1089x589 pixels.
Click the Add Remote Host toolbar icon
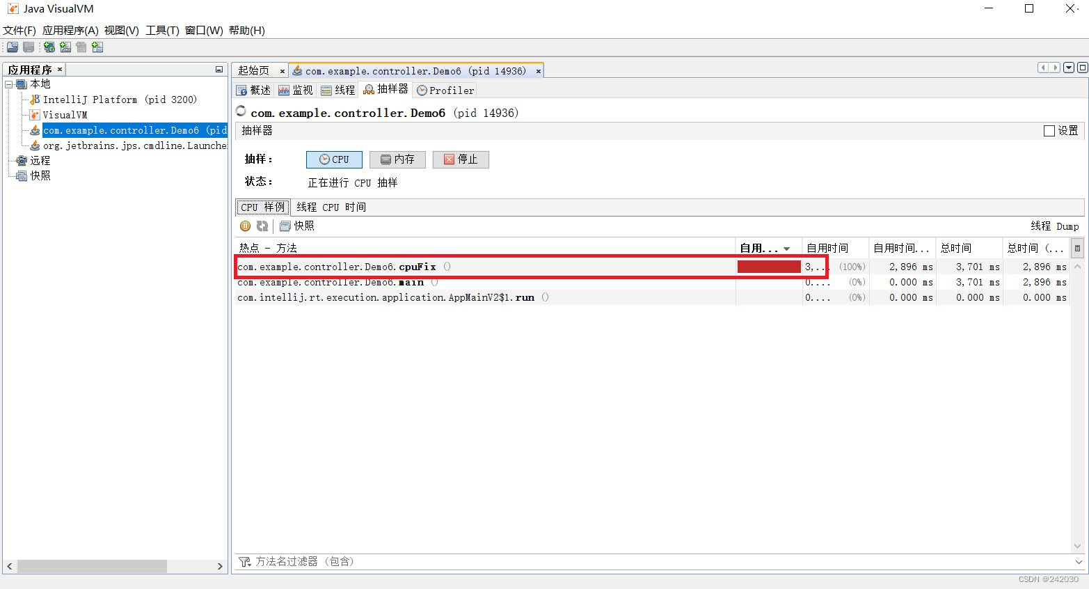click(x=49, y=47)
